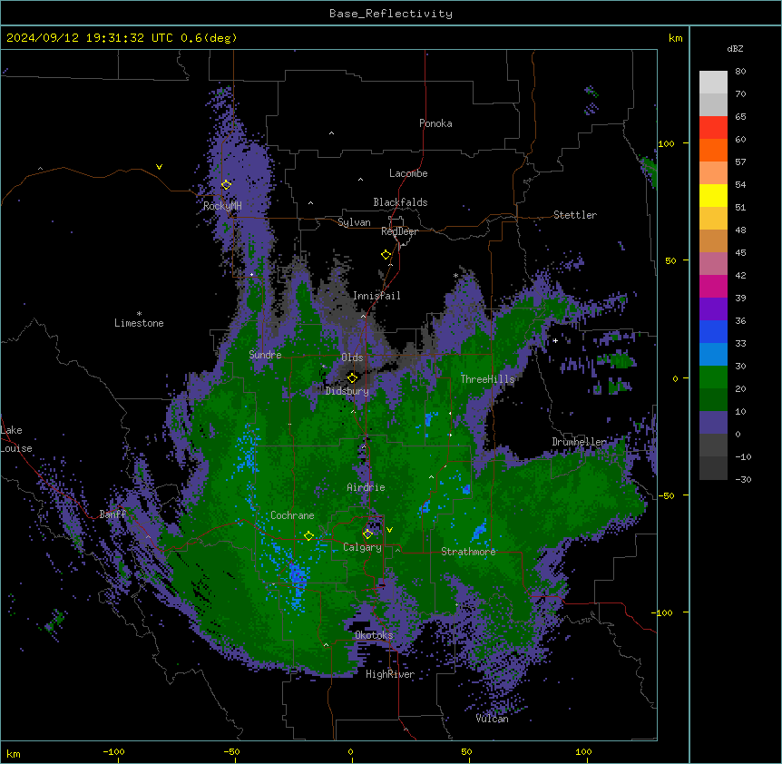
Task: Click the Banff label
Action: pos(112,514)
